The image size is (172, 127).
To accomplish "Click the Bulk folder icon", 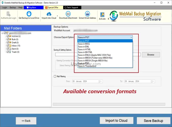I will tap(10, 39).
